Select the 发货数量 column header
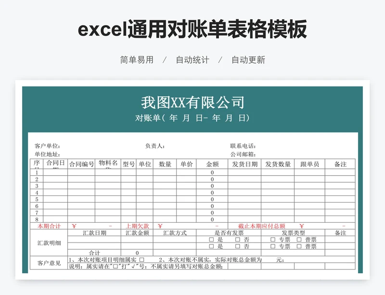 tap(278, 164)
